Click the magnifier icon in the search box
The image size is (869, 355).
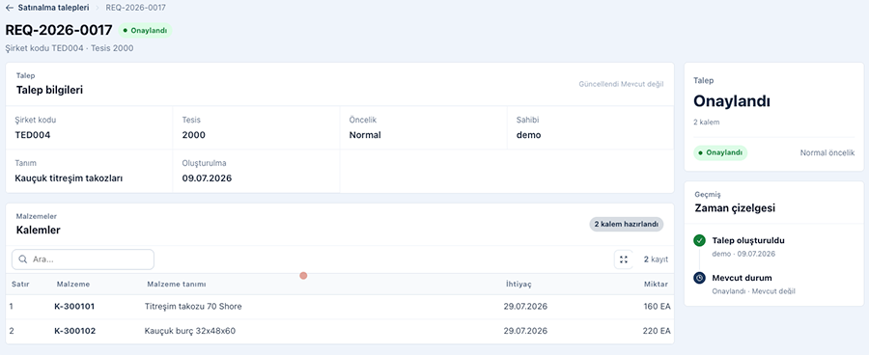point(23,259)
